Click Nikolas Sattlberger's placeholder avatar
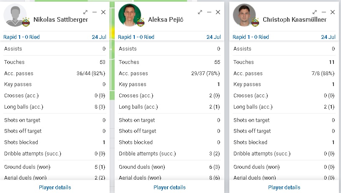Image resolution: width=341 pixels, height=193 pixels. click(15, 15)
